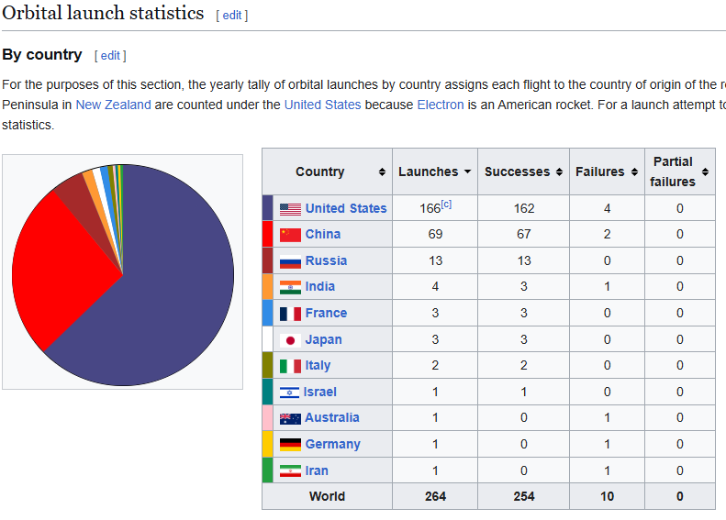
Task: Open the Russia country link
Action: [326, 260]
